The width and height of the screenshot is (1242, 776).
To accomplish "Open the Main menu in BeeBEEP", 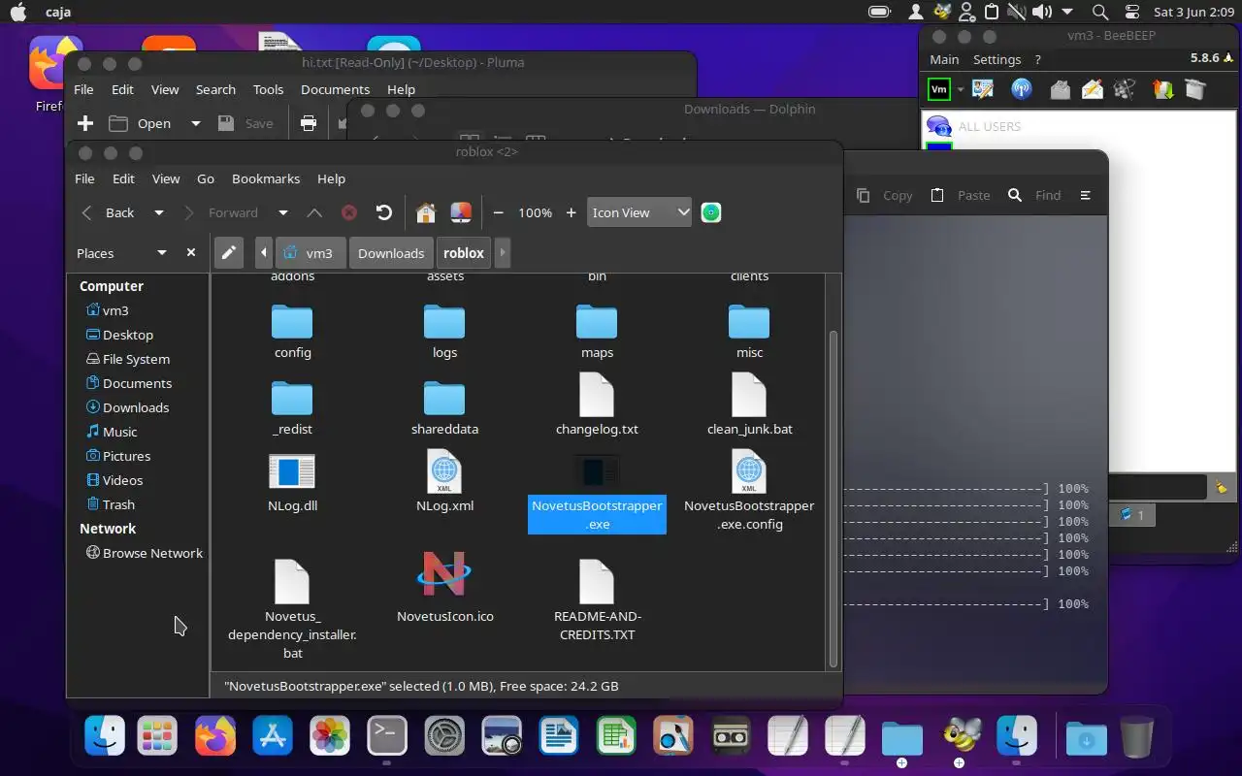I will (944, 59).
